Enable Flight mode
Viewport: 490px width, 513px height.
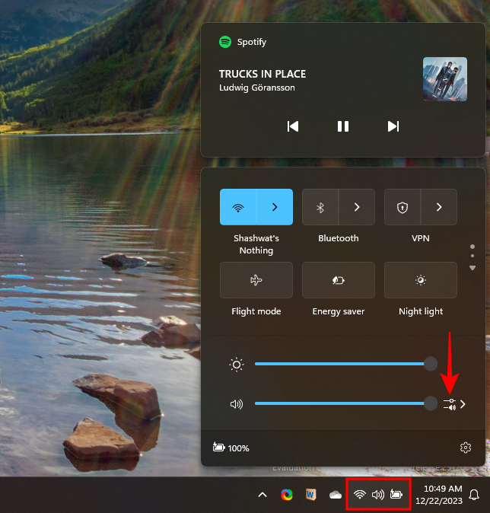256,280
